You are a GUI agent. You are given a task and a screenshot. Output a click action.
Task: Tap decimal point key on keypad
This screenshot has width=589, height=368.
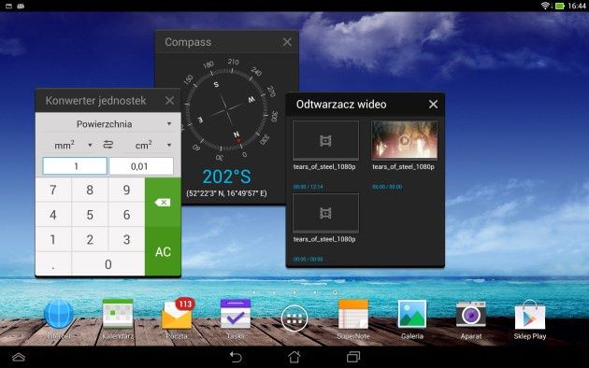click(x=53, y=264)
